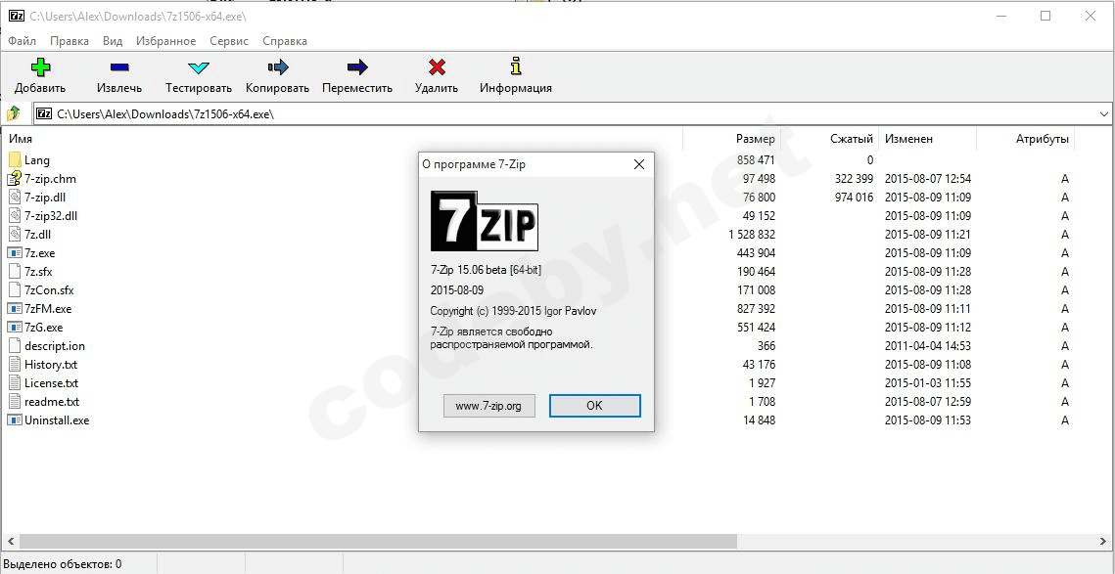Image resolution: width=1115 pixels, height=574 pixels.
Task: Select the License.txt file icon
Action: pos(15,383)
